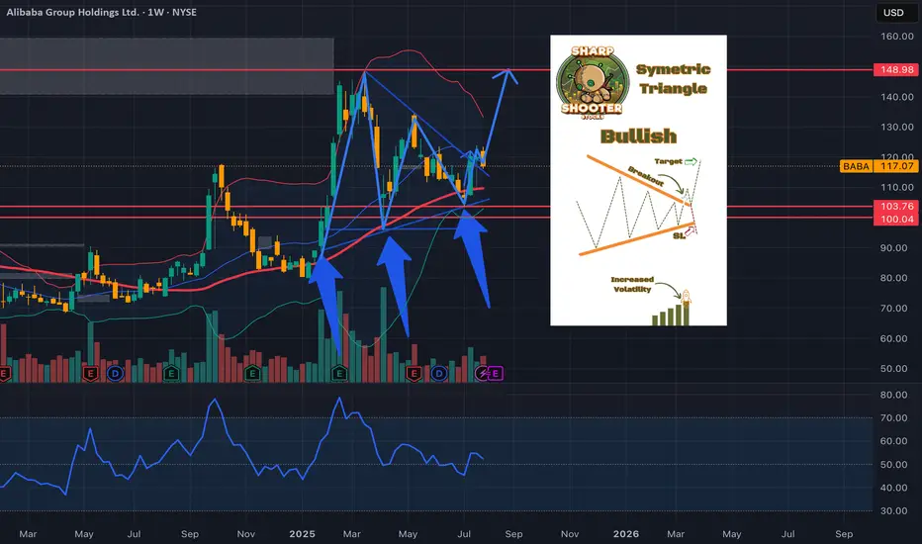Click the Sharp Shooter logo in the inset
The width and height of the screenshot is (922, 544).
[593, 83]
